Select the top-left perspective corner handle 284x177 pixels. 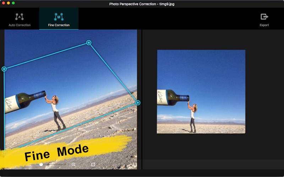pyautogui.click(x=4, y=69)
